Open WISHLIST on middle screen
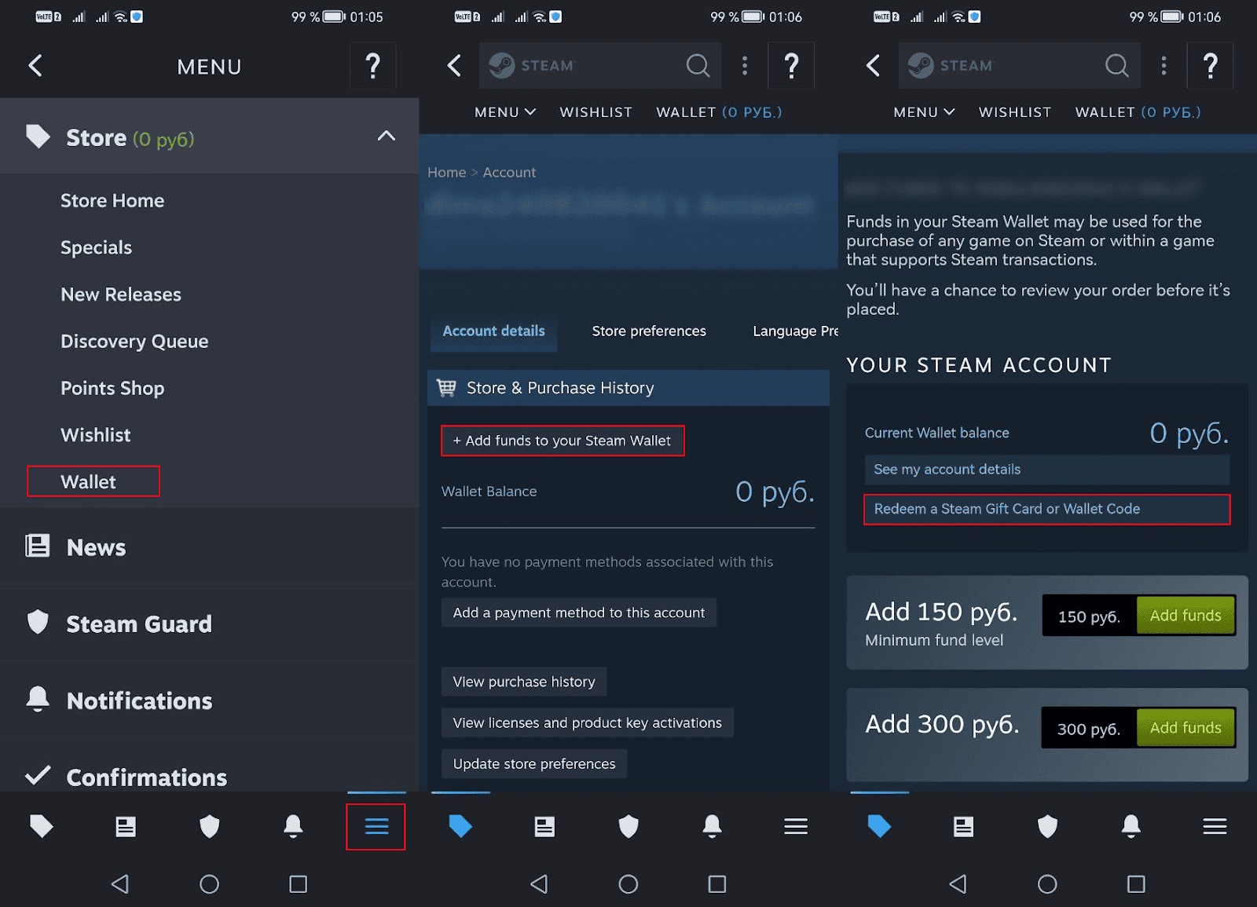 coord(596,112)
